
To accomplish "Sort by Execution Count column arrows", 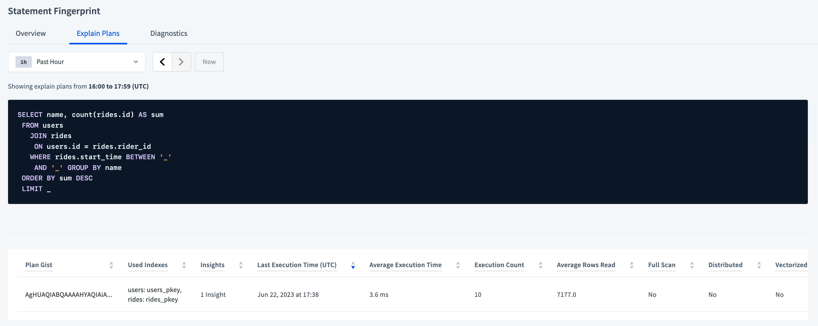I will tap(540, 265).
